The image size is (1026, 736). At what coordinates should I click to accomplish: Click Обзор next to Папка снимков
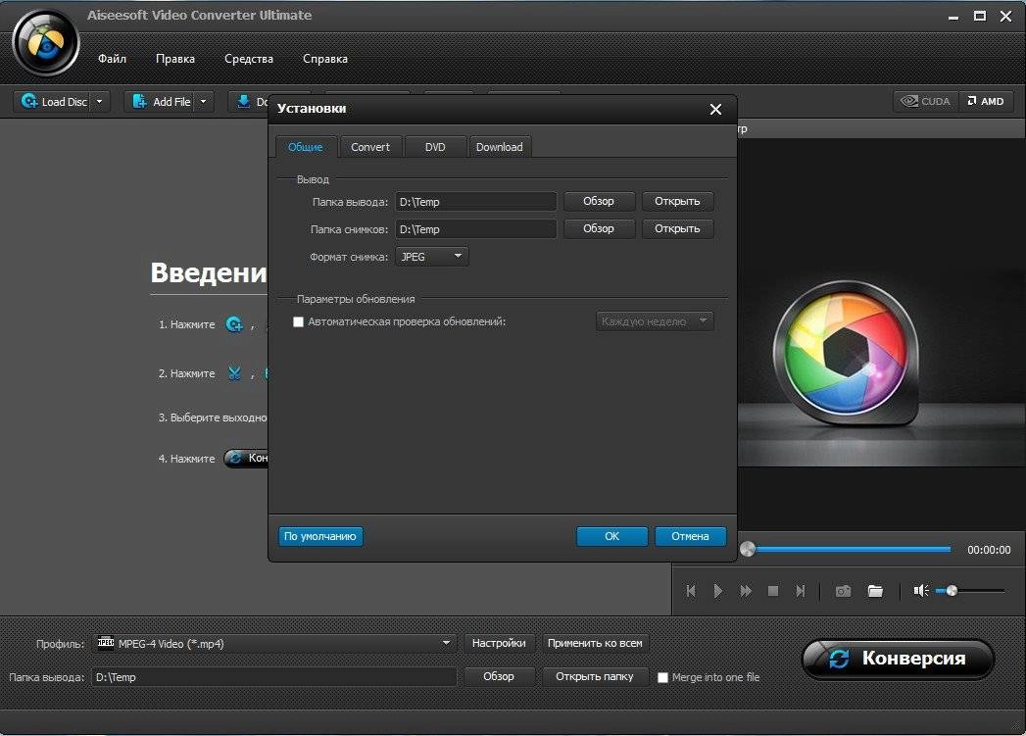599,229
